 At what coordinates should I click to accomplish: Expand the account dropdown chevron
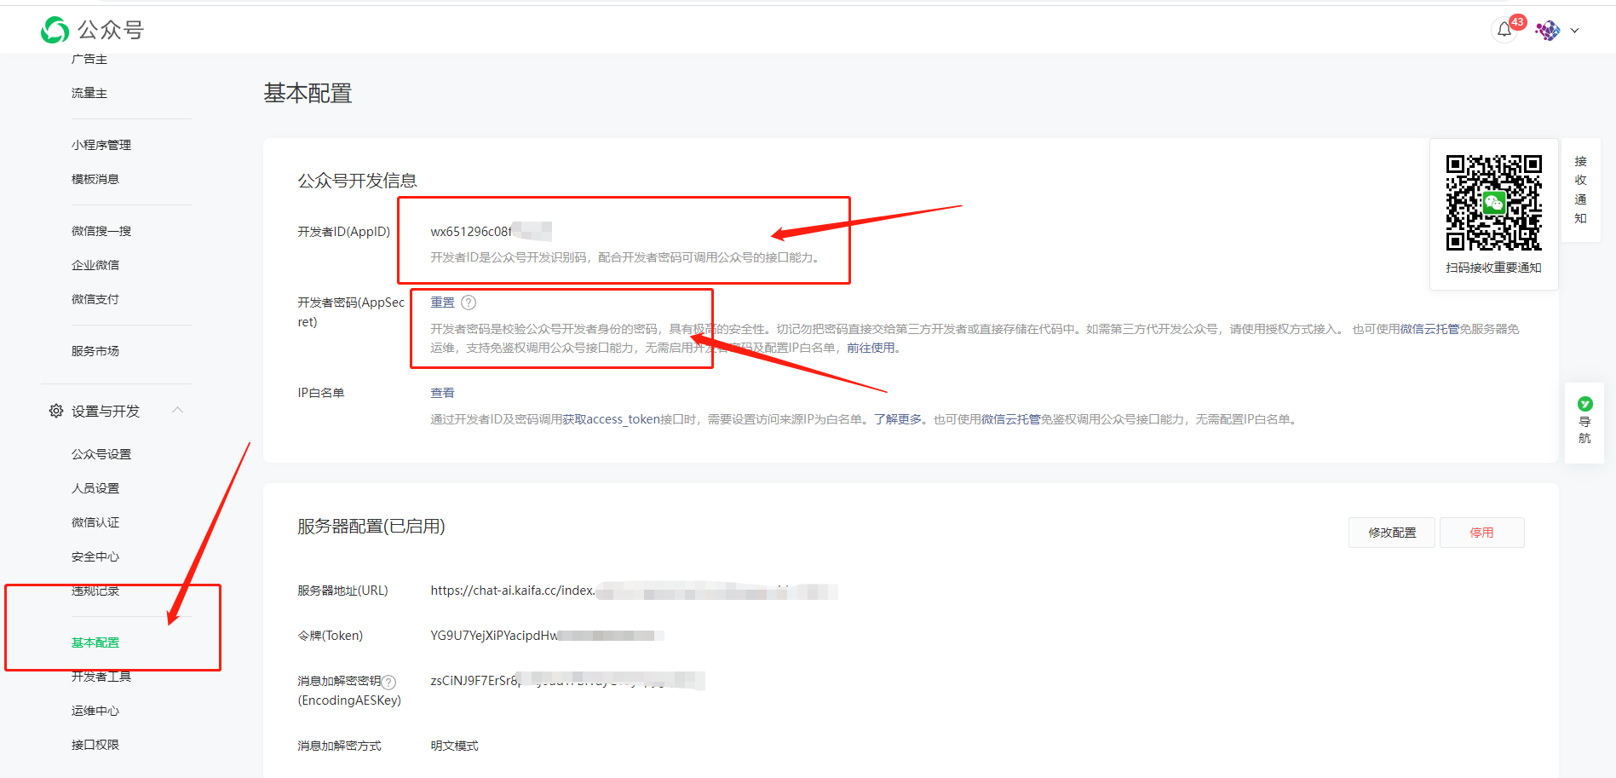pyautogui.click(x=1574, y=31)
